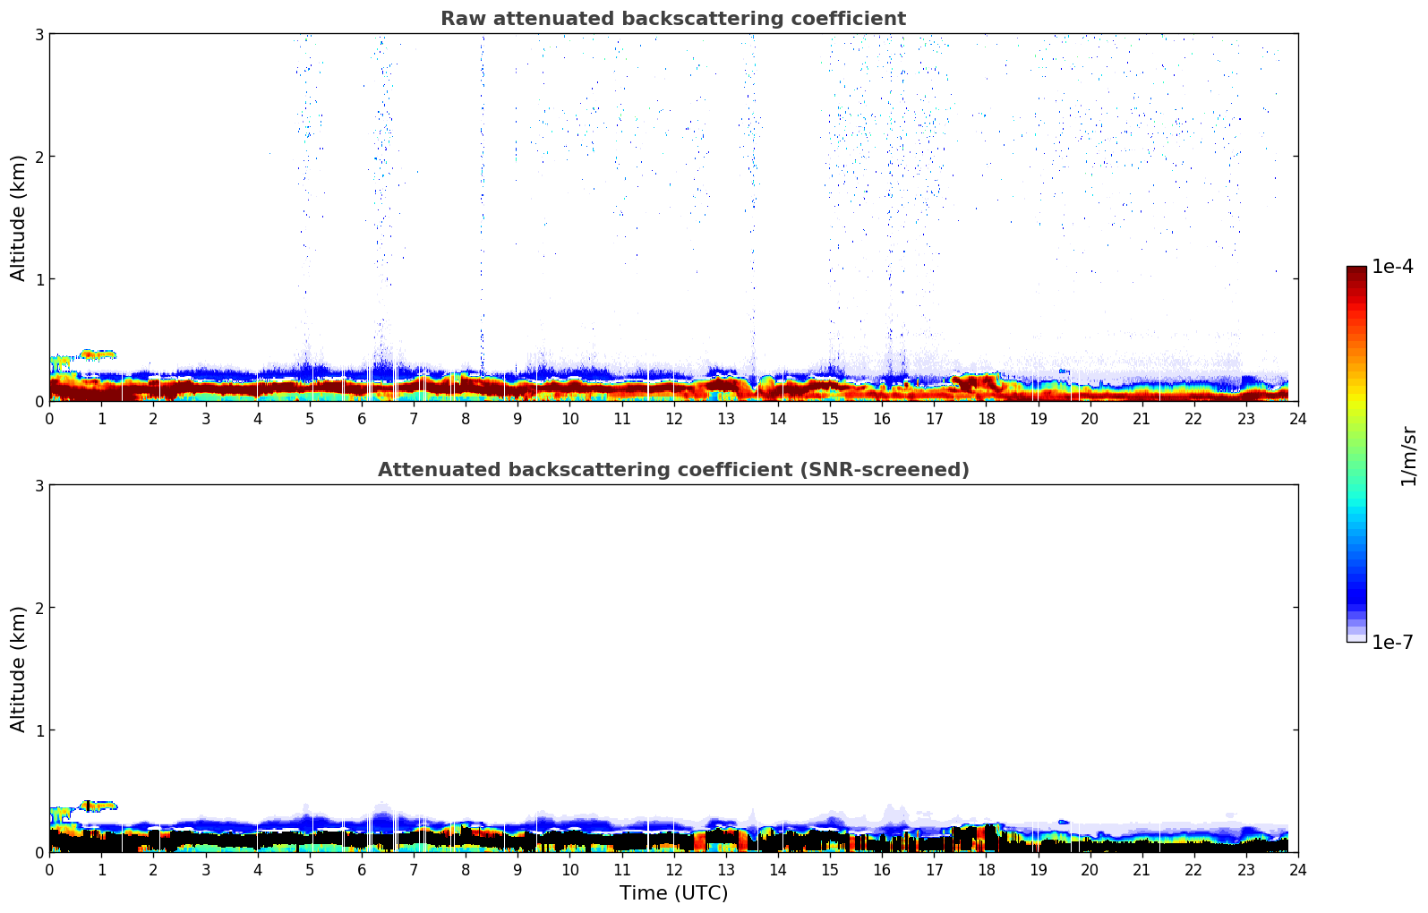Click the 1 km altitude tick on the top plot
This screenshot has height=913, width=1428.
click(x=39, y=279)
